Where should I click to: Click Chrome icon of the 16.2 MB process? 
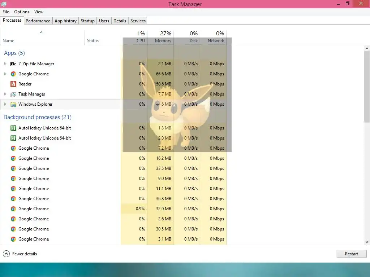(x=13, y=158)
